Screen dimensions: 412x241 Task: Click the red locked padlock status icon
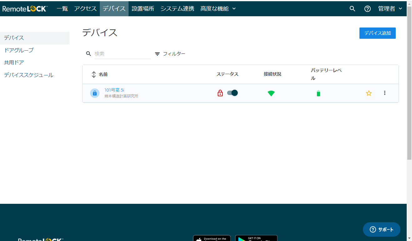click(220, 93)
